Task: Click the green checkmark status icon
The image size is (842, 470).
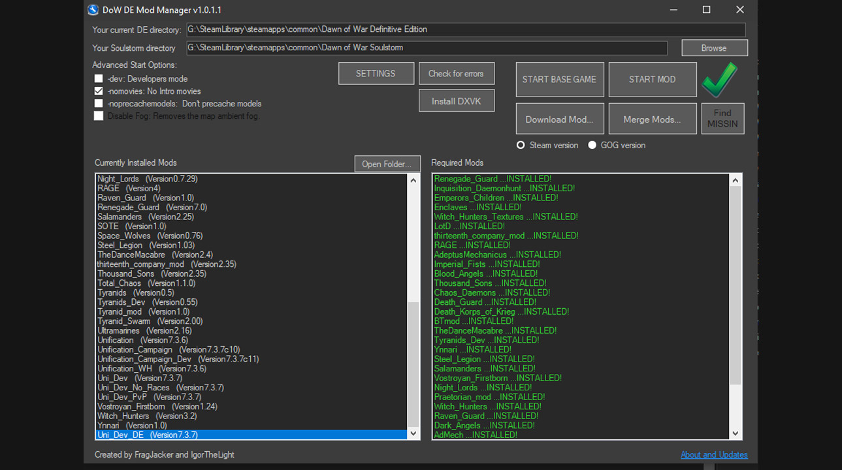Action: (719, 80)
